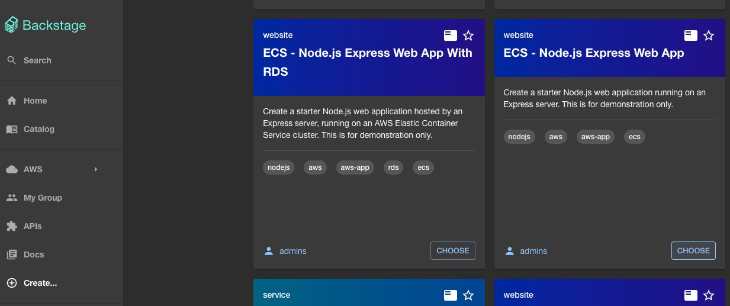This screenshot has width=730, height=306.
Task: Open APIs in the sidebar
Action: coord(62,226)
